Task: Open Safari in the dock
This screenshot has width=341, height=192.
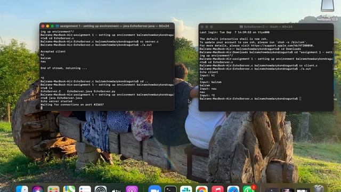Action: tap(233, 189)
